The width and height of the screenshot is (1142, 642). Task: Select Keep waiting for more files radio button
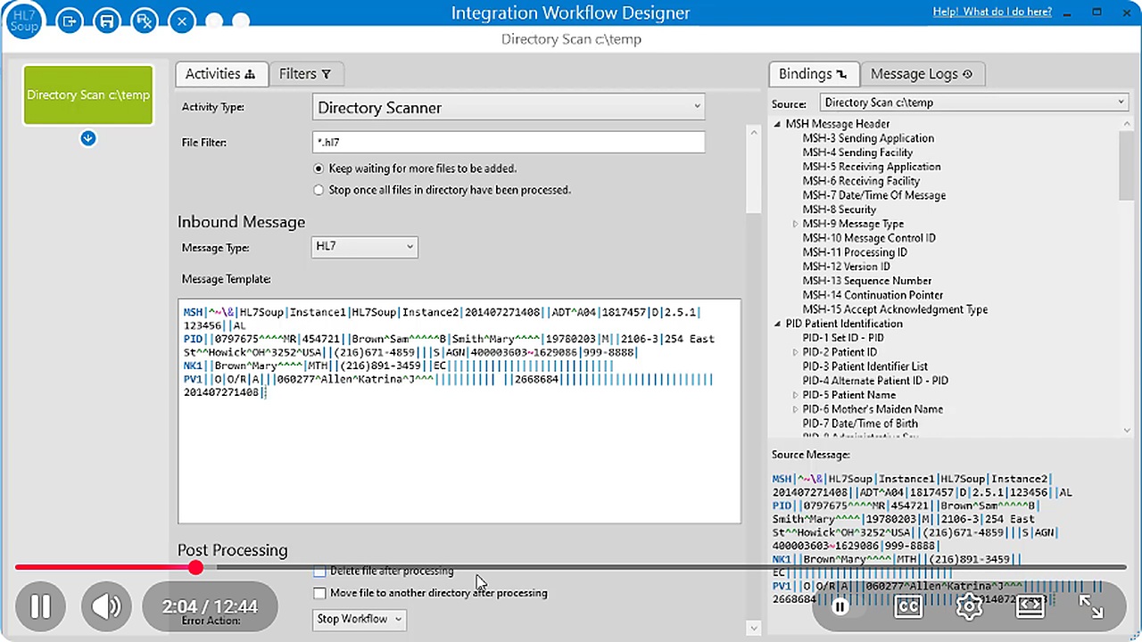tap(319, 169)
